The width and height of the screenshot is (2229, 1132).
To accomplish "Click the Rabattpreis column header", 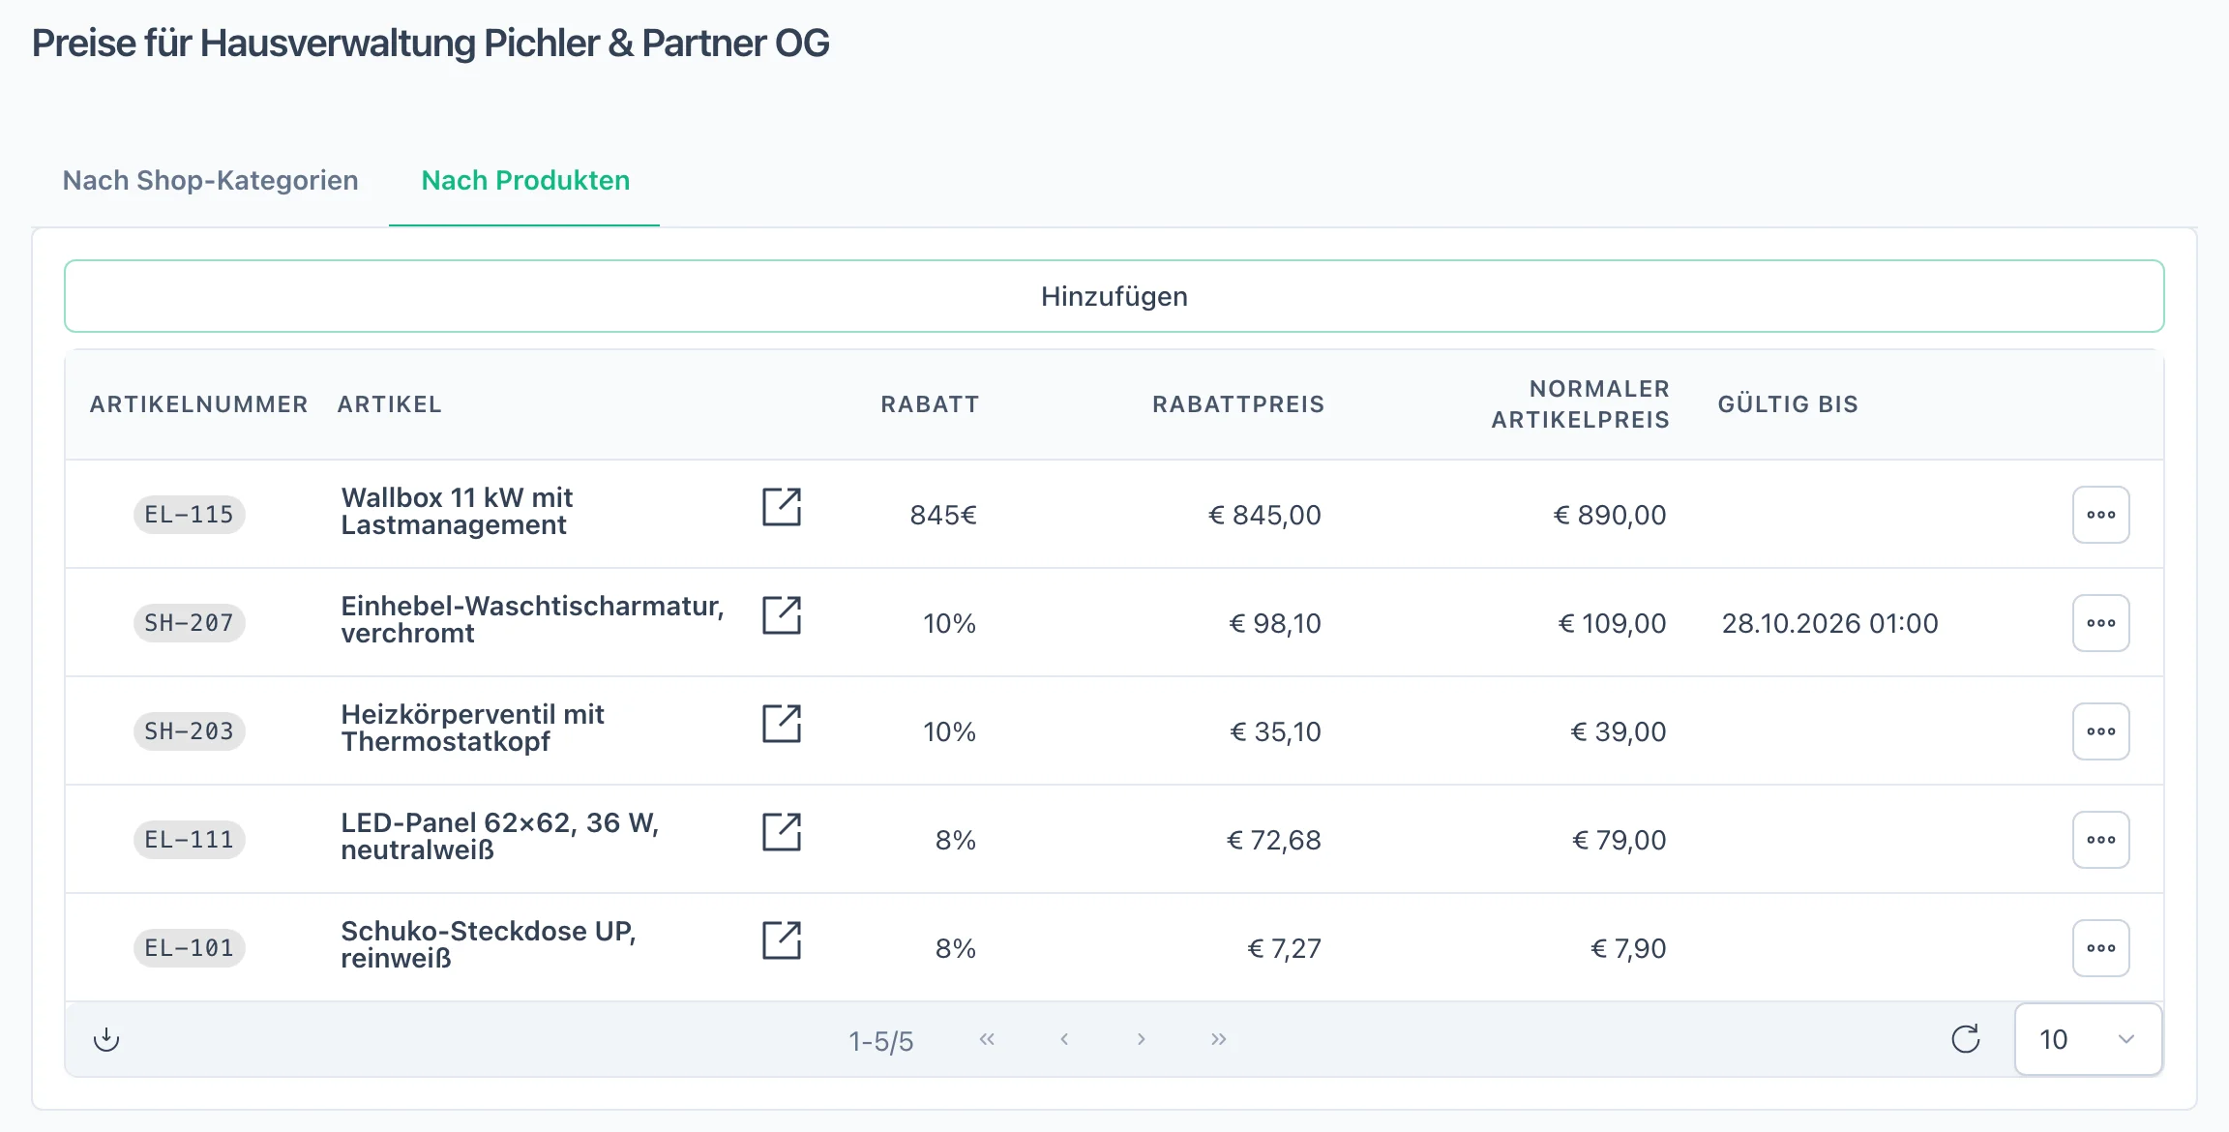I will point(1238,404).
